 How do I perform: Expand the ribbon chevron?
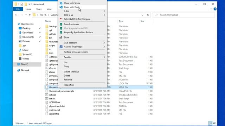pos(211,9)
